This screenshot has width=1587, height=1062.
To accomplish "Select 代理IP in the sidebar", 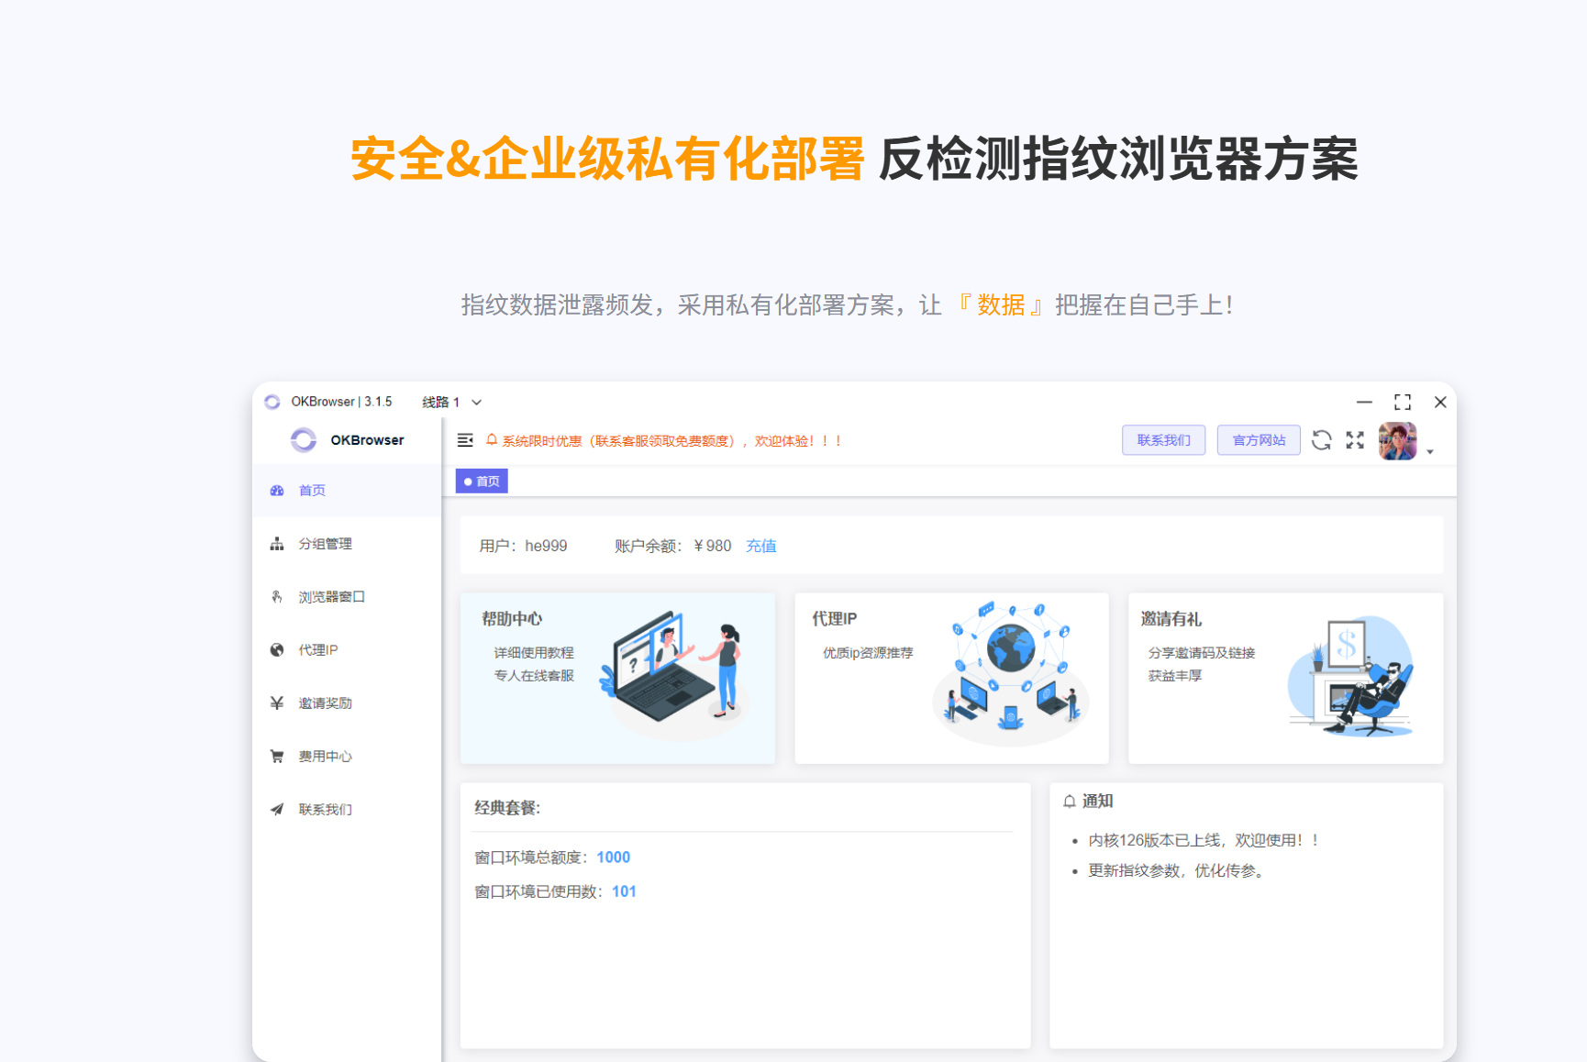I will (x=347, y=650).
